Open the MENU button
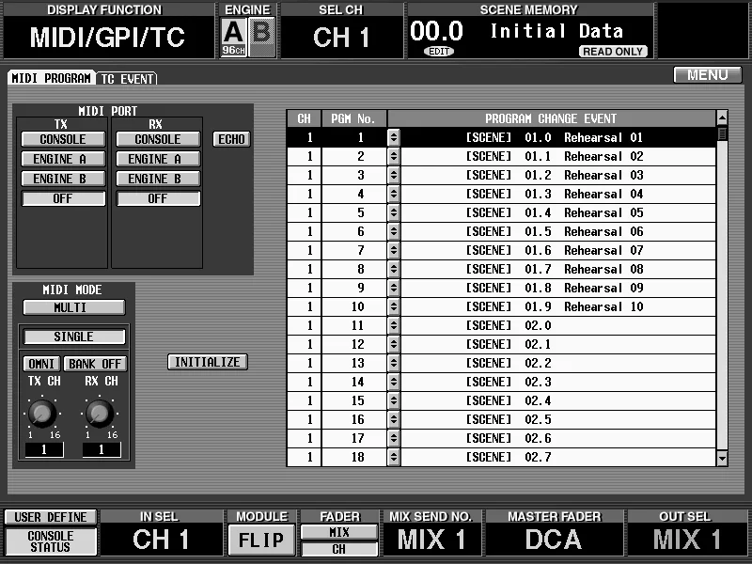 [x=708, y=75]
